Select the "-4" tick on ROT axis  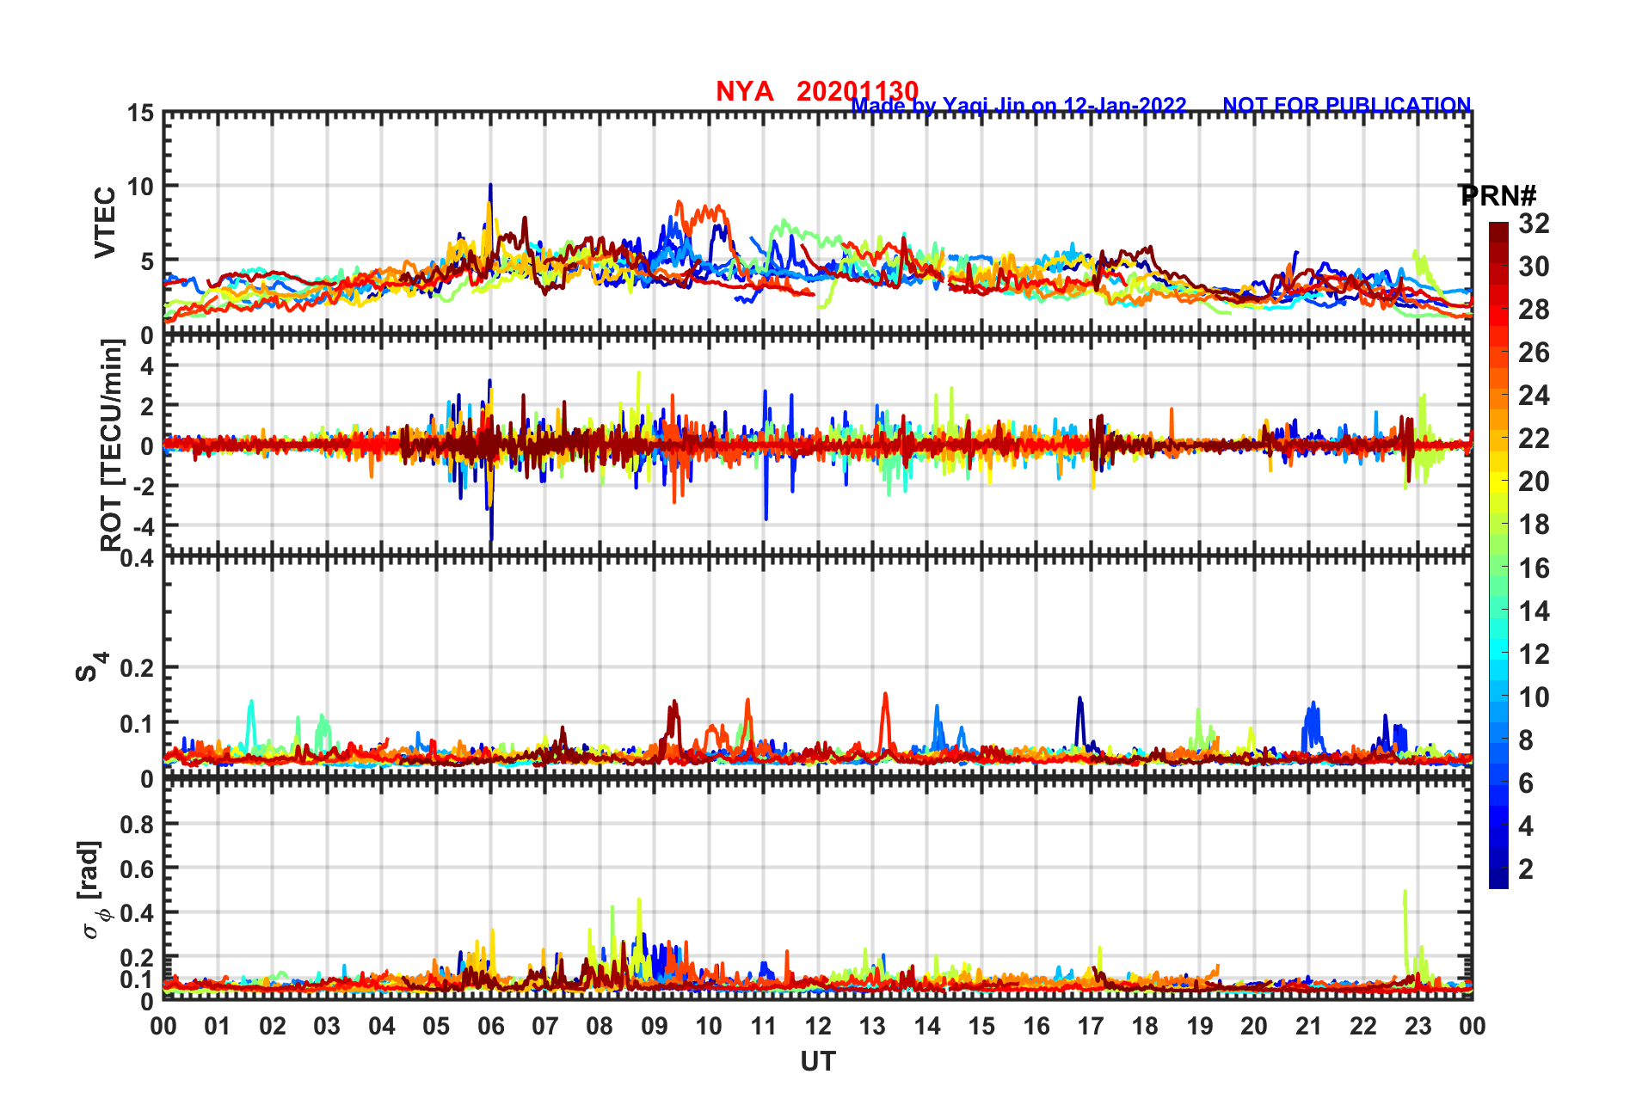point(142,525)
